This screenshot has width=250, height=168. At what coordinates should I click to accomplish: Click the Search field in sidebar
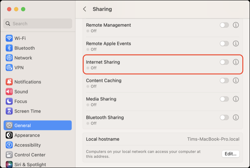point(38,23)
